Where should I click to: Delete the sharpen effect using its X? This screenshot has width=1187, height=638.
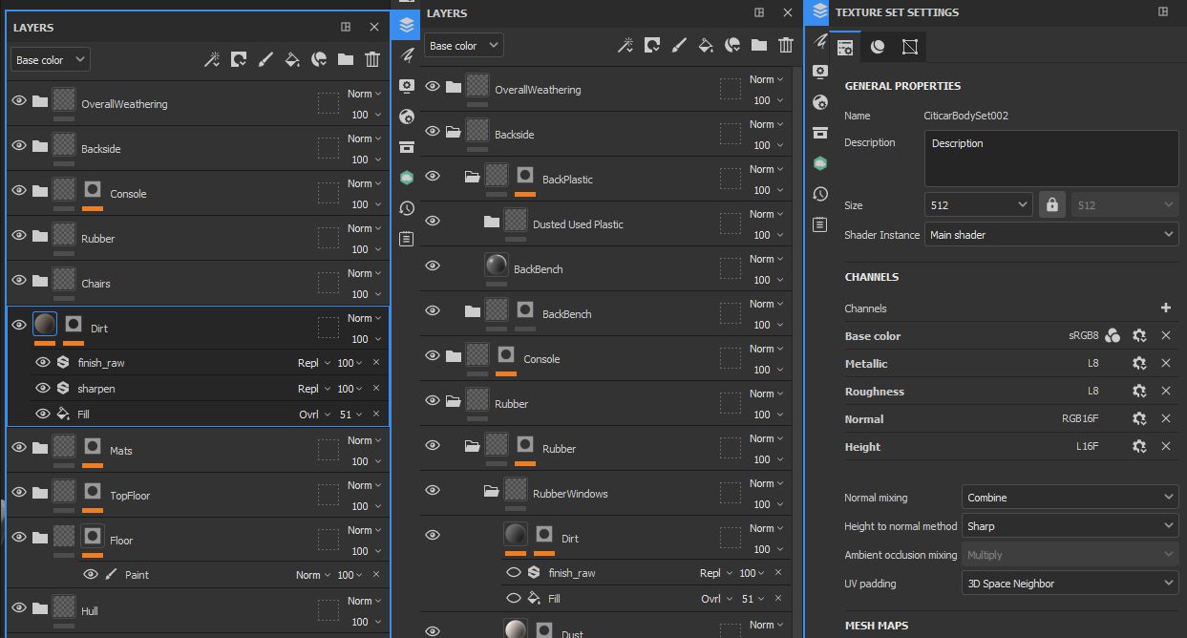[375, 389]
